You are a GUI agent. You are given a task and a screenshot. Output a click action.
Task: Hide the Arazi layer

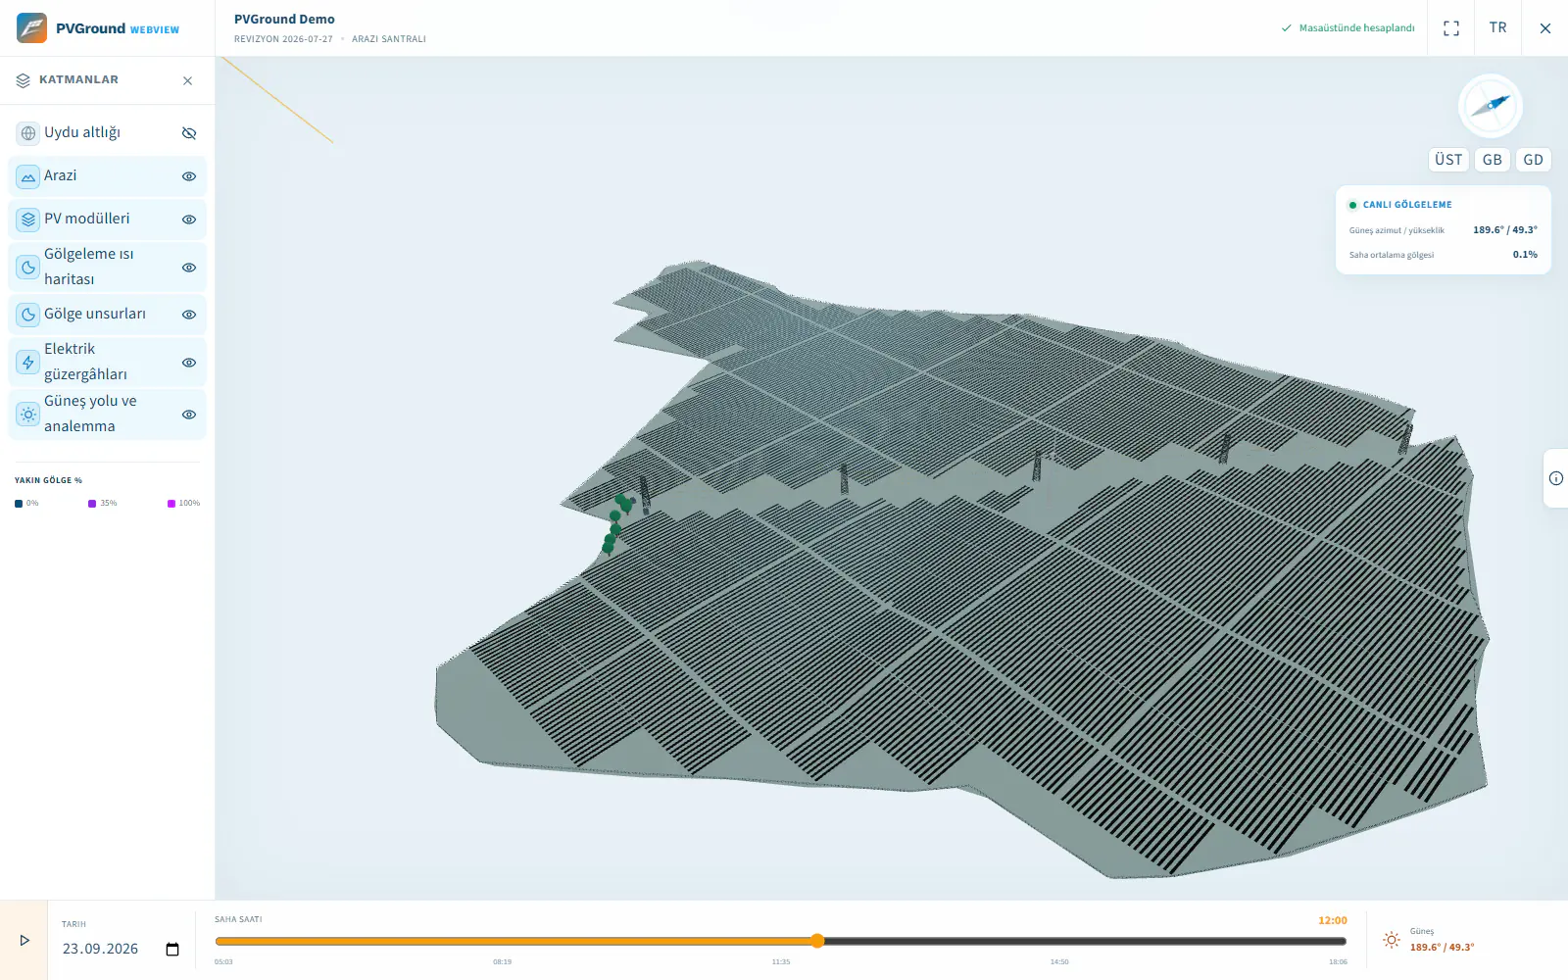(189, 176)
